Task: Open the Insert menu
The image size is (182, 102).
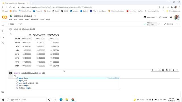Action: (x=27, y=20)
